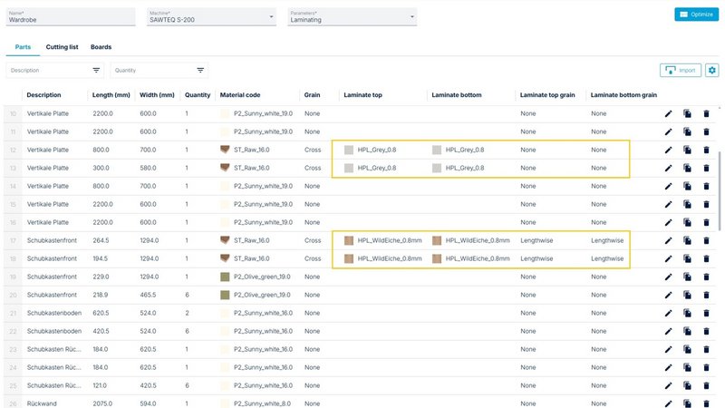The height and width of the screenshot is (408, 725).
Task: Click the Name field containing Wardrobe
Action: [x=68, y=17]
